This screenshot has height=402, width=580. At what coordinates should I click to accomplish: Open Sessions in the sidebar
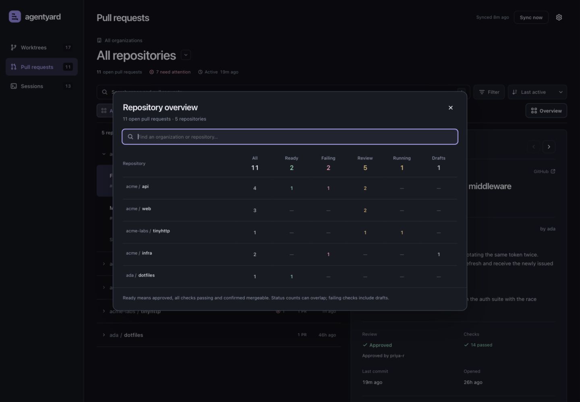pos(41,86)
